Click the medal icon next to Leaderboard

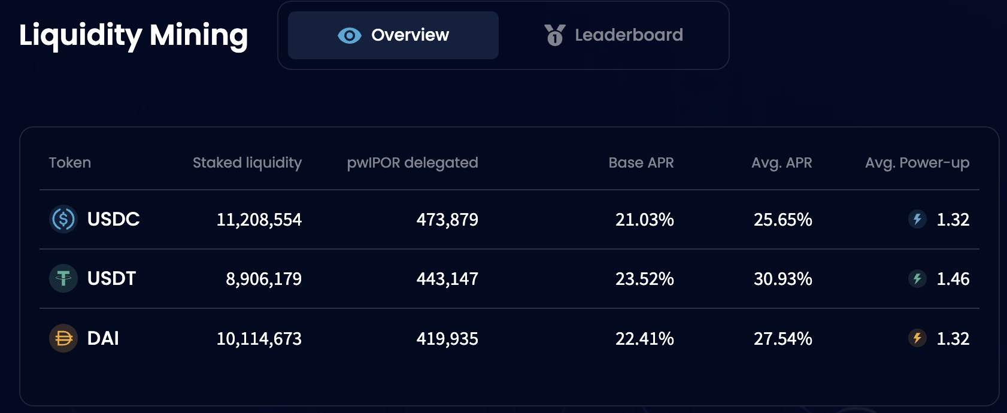pos(554,35)
